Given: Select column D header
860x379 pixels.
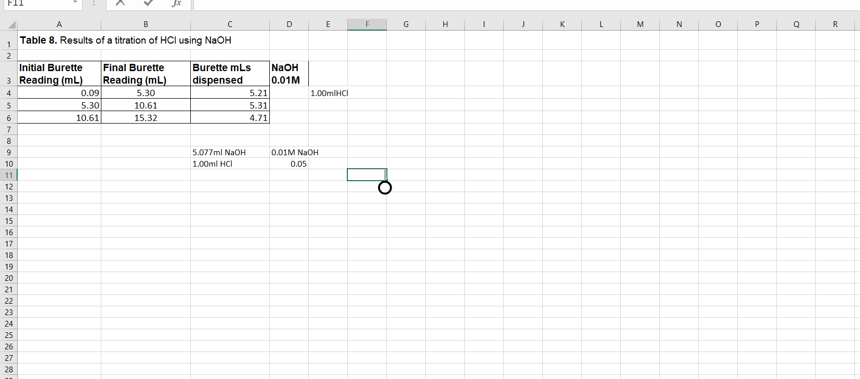Looking at the screenshot, I should coord(289,24).
